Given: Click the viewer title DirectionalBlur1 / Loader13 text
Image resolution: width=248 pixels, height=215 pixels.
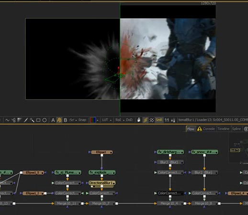Looking at the screenshot, I should 213,120.
